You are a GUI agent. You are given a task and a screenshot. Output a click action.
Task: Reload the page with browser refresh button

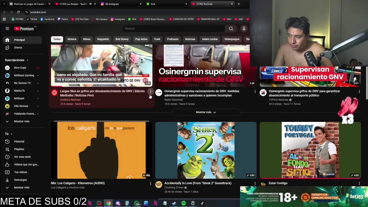click(x=18, y=12)
